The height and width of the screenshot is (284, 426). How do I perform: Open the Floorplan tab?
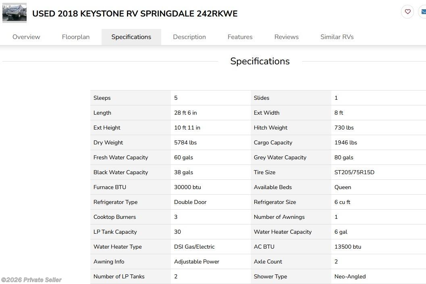[75, 37]
